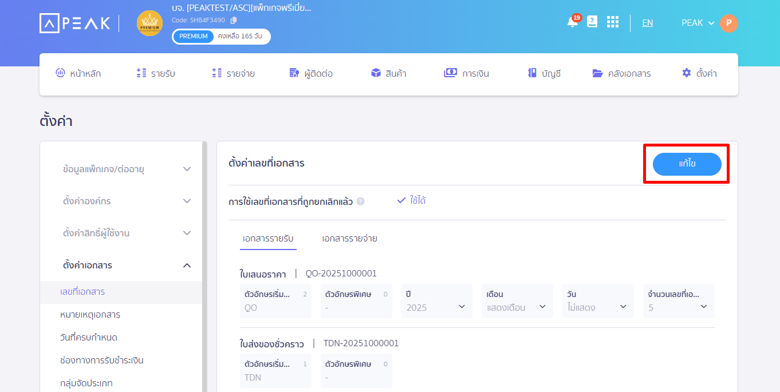Switch to the เอกสารรายจ่าย tab

(x=349, y=239)
